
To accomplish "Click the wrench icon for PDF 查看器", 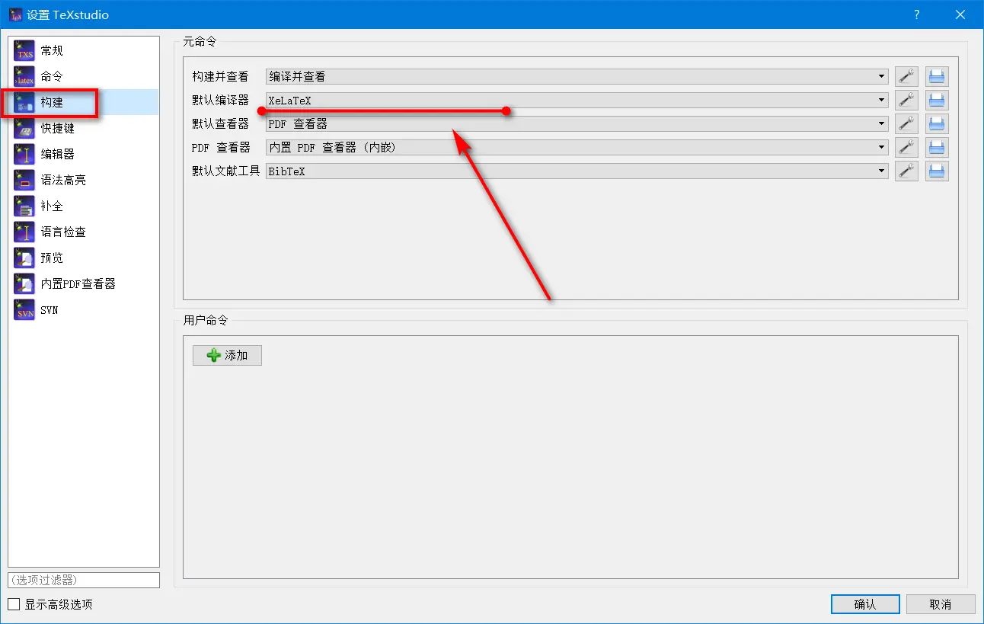I will click(x=906, y=147).
